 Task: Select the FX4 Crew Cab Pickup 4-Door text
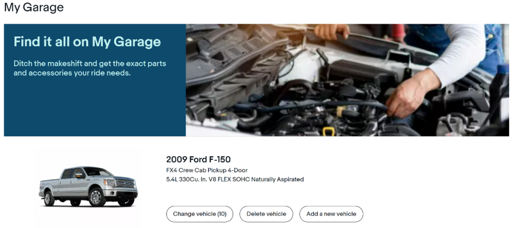pyautogui.click(x=207, y=170)
